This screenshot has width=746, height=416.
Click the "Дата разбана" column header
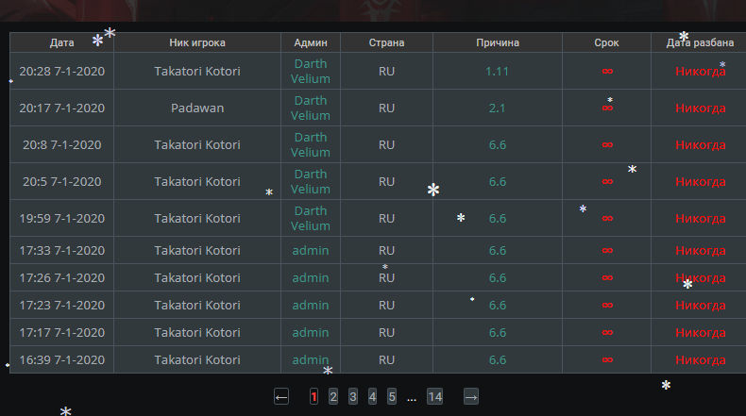700,42
